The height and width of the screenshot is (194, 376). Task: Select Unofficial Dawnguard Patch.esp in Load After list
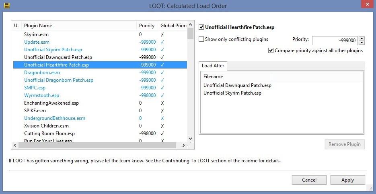pyautogui.click(x=237, y=85)
